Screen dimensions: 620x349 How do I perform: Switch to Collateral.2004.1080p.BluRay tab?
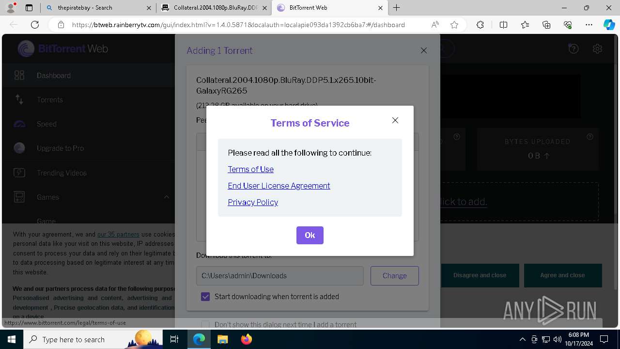click(214, 8)
